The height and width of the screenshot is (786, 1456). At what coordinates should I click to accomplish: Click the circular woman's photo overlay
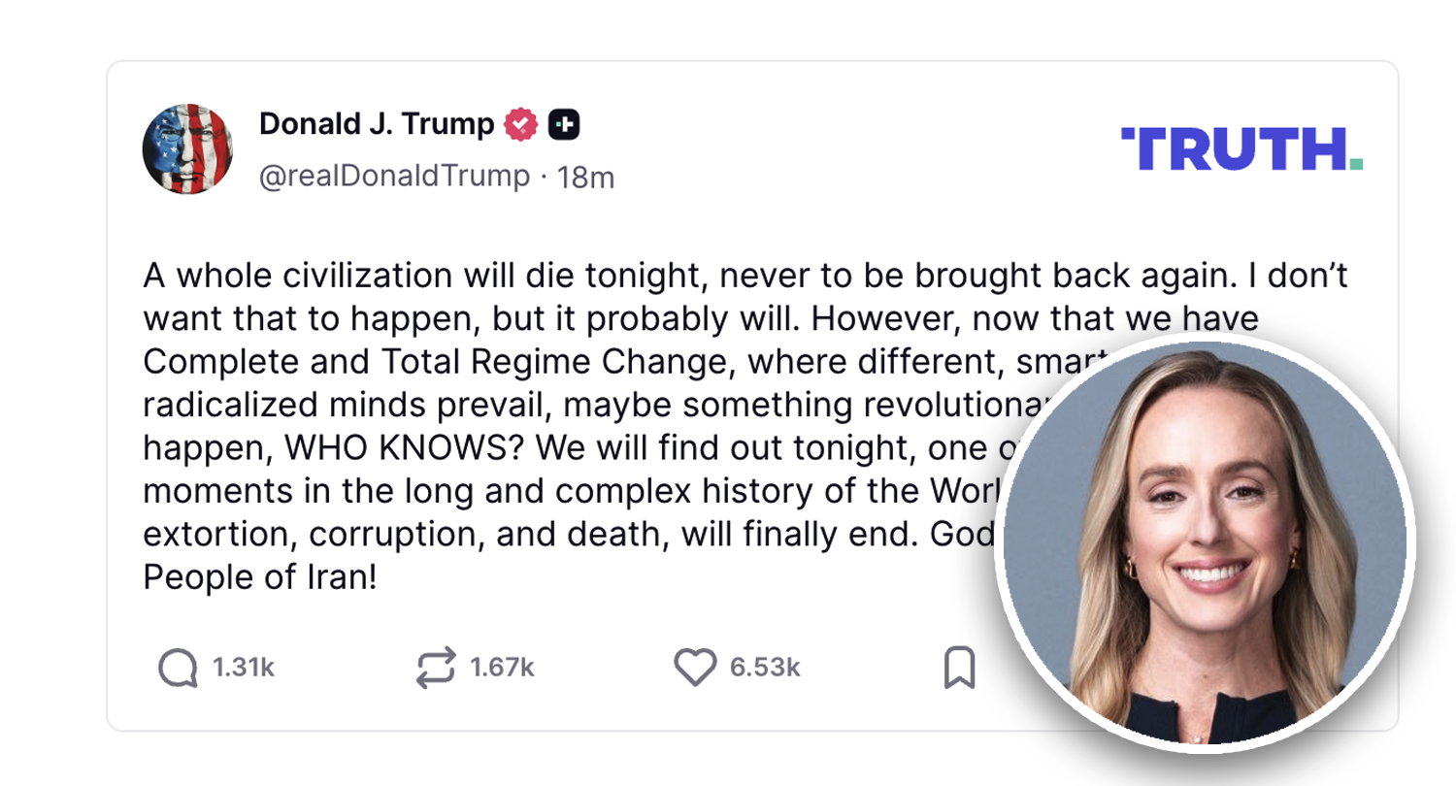click(x=1204, y=545)
